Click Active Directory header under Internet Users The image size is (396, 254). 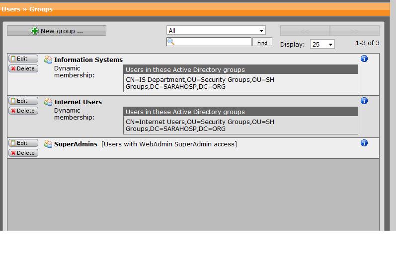(x=240, y=112)
